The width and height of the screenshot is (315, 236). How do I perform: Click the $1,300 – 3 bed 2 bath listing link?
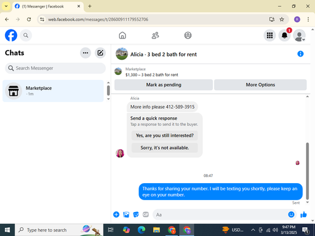[152, 75]
